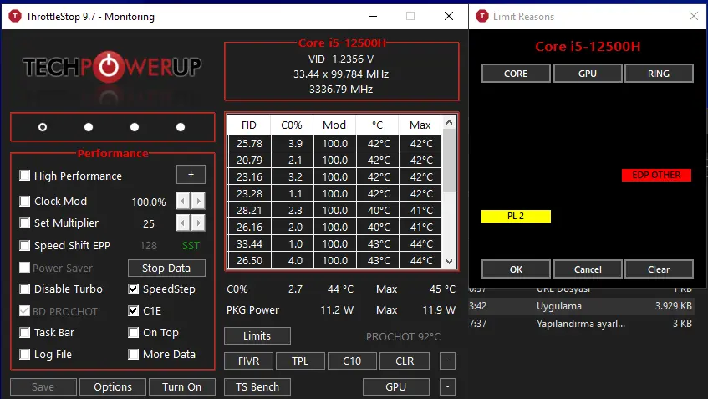Click the scroll up arrow of core table

coord(449,122)
